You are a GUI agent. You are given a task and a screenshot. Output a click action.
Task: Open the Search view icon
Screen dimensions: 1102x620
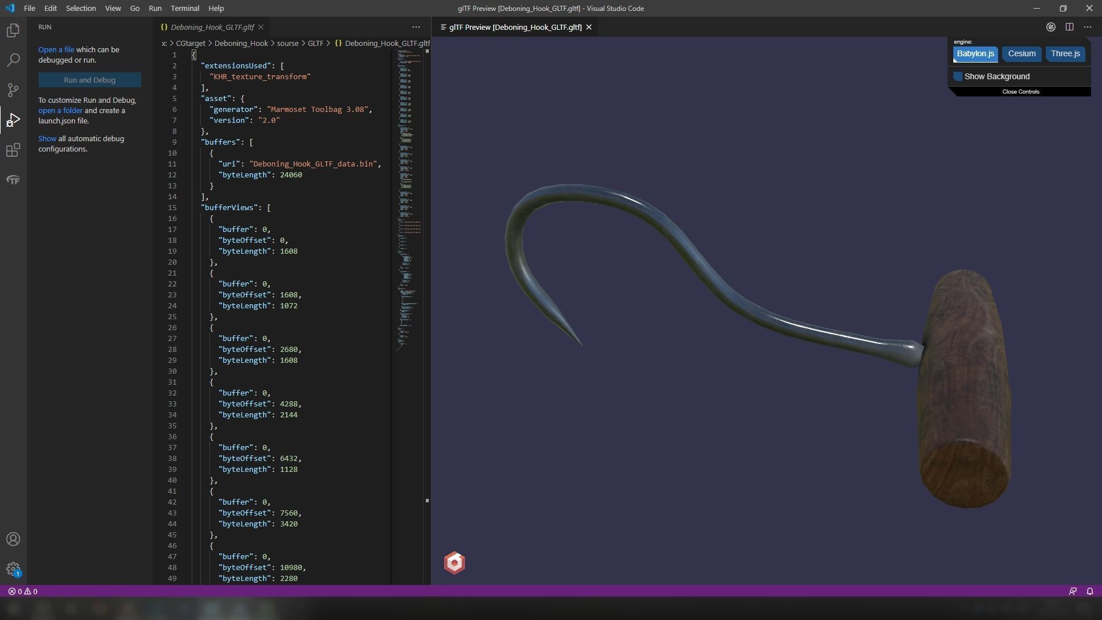[x=13, y=60]
